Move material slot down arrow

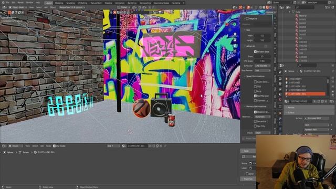pyautogui.click(x=333, y=95)
